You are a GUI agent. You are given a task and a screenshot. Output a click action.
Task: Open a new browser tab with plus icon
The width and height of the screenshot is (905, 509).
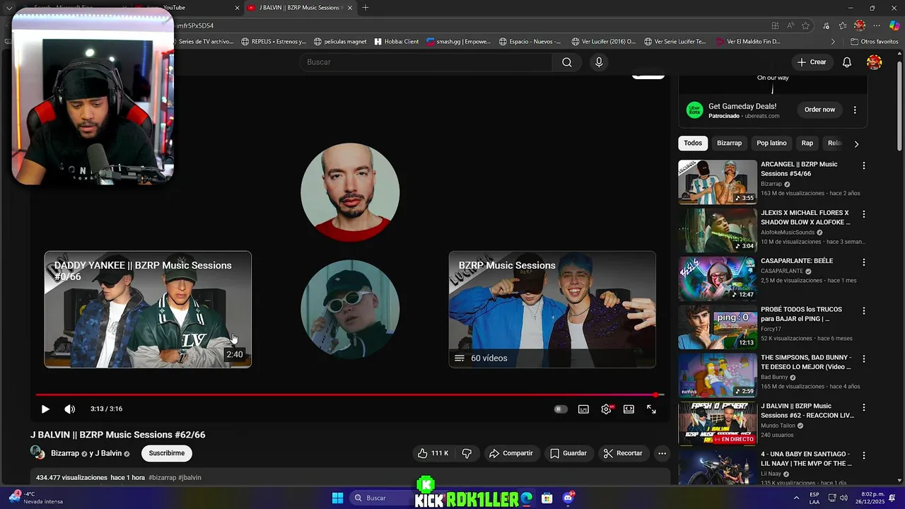click(x=366, y=8)
